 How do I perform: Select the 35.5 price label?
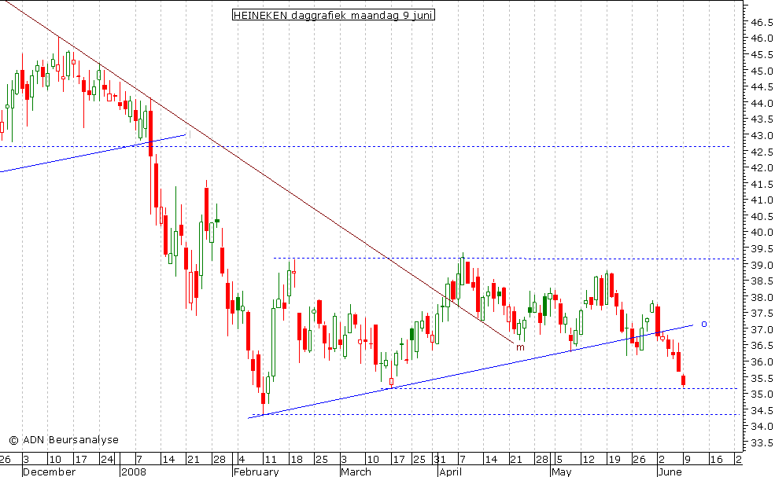point(762,378)
